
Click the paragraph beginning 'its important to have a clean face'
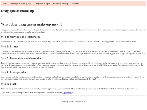69,42
